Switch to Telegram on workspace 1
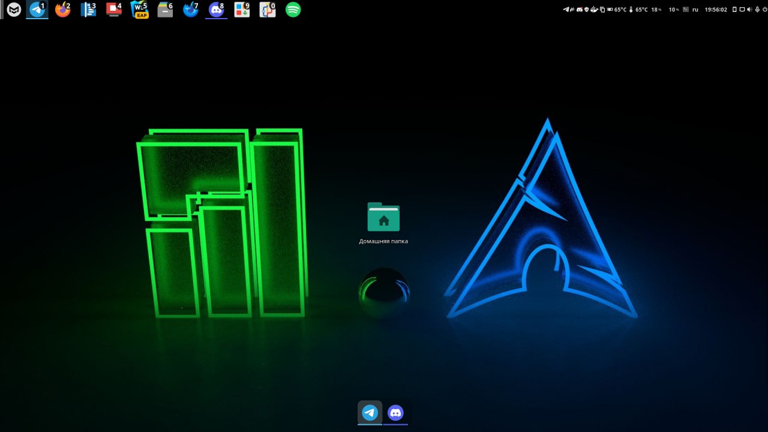 (37, 10)
